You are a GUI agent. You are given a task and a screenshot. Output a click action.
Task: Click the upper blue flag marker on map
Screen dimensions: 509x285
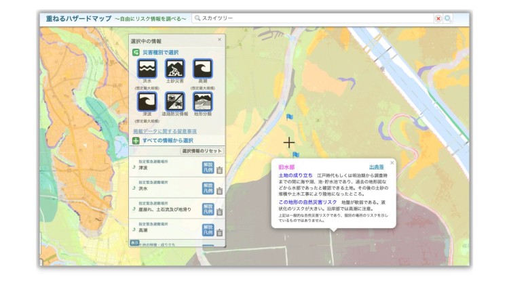289,117
